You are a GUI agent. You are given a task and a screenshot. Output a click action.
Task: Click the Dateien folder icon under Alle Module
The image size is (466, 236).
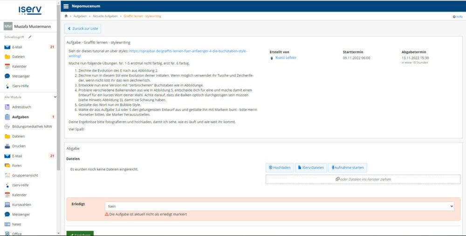coord(7,136)
